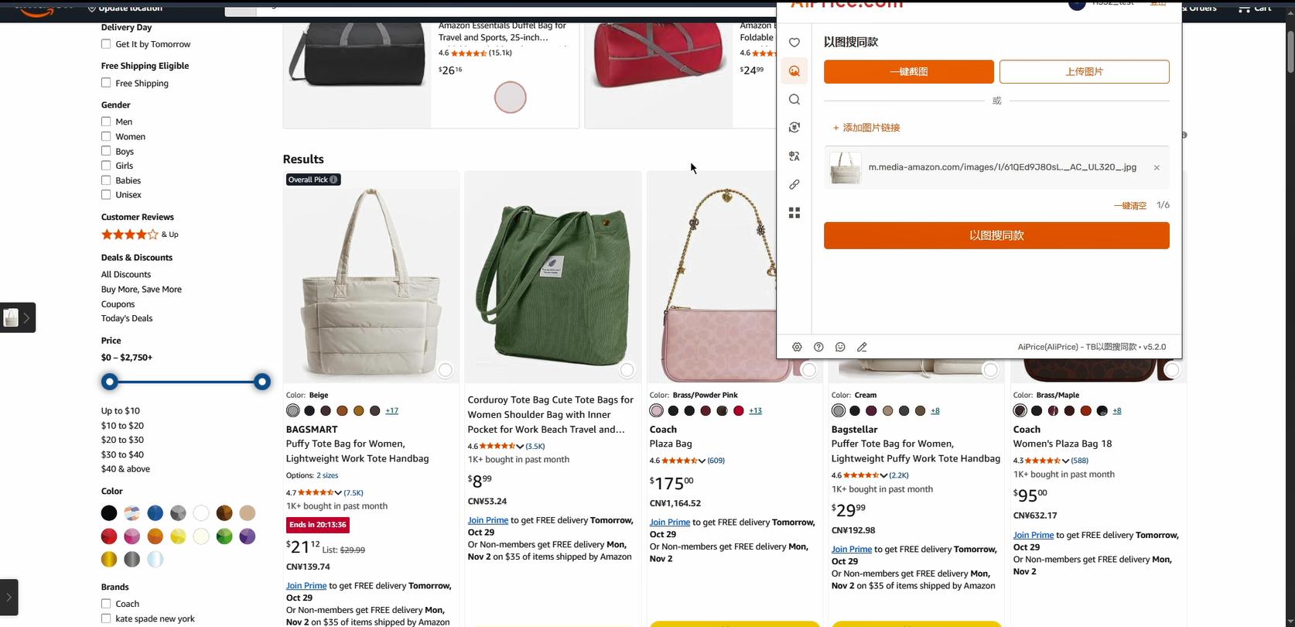
Task: Open the chain link icon in AliPrice sidebar
Action: 794,184
